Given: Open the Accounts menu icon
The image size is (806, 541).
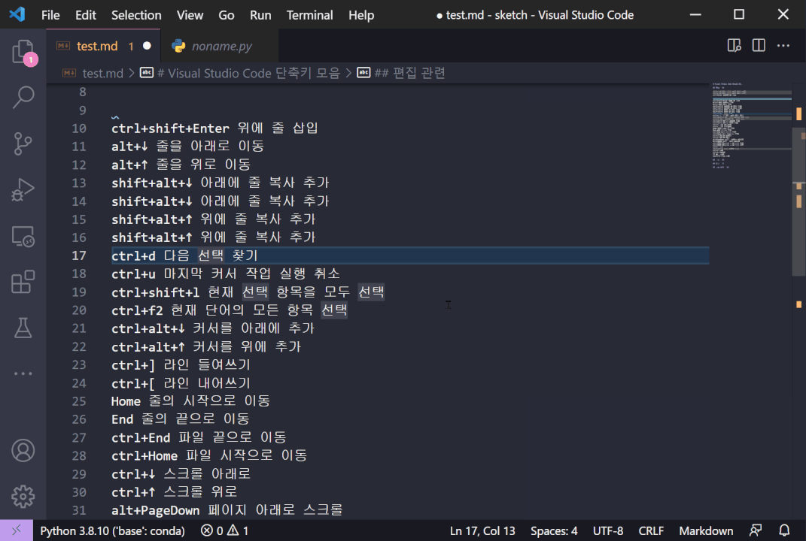Looking at the screenshot, I should [23, 451].
